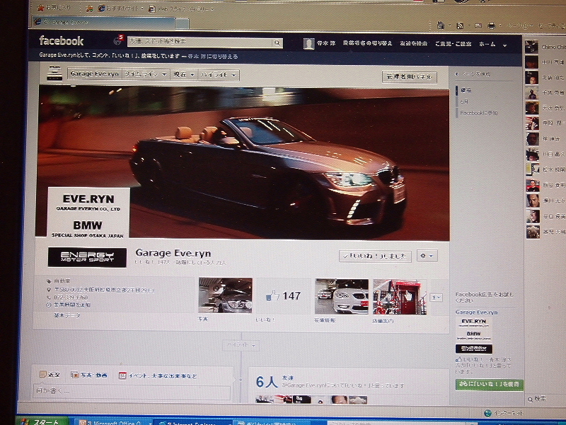Open chat with 北島 contact
The image size is (566, 425).
click(545, 78)
